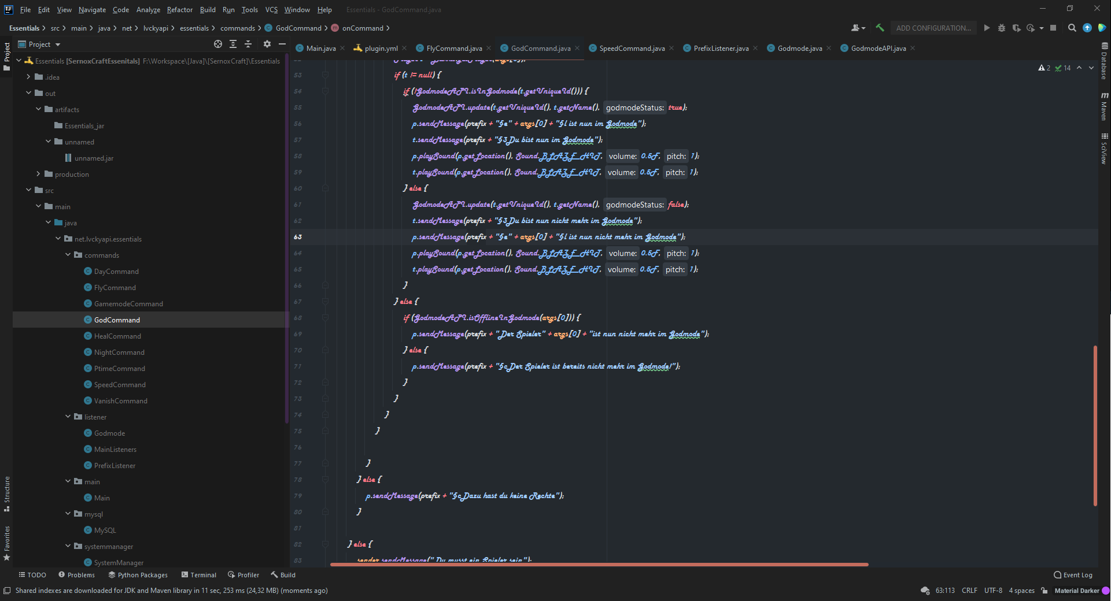
Task: Click the green Build Project hammer icon
Action: 880,28
